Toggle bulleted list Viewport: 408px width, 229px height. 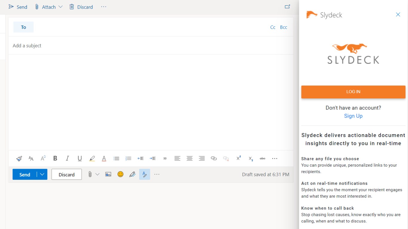coord(116,159)
